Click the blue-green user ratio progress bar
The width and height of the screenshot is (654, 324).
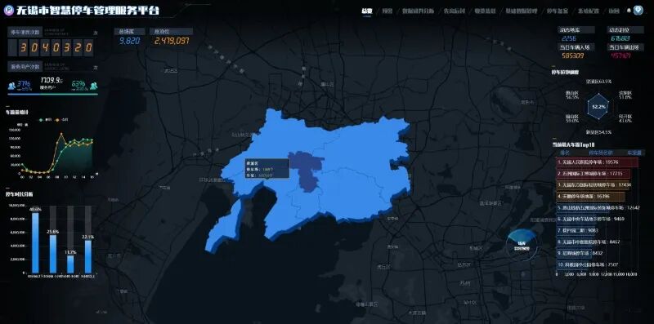coord(53,94)
